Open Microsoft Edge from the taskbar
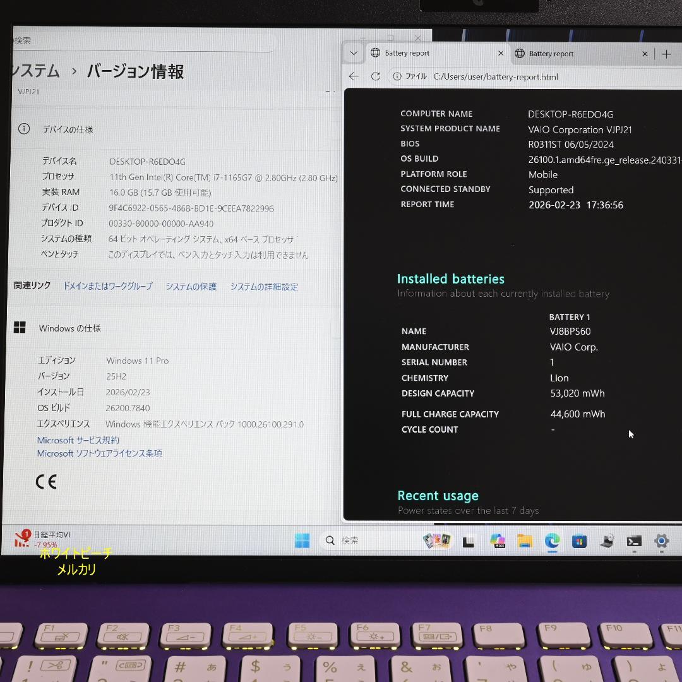Screen dimensions: 682x682 (x=553, y=541)
